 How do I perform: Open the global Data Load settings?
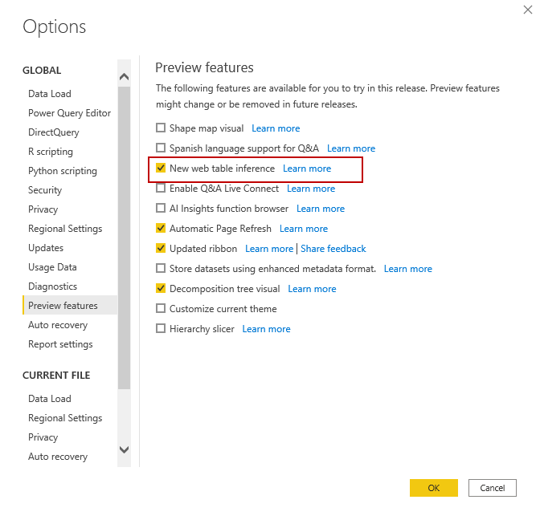click(50, 94)
